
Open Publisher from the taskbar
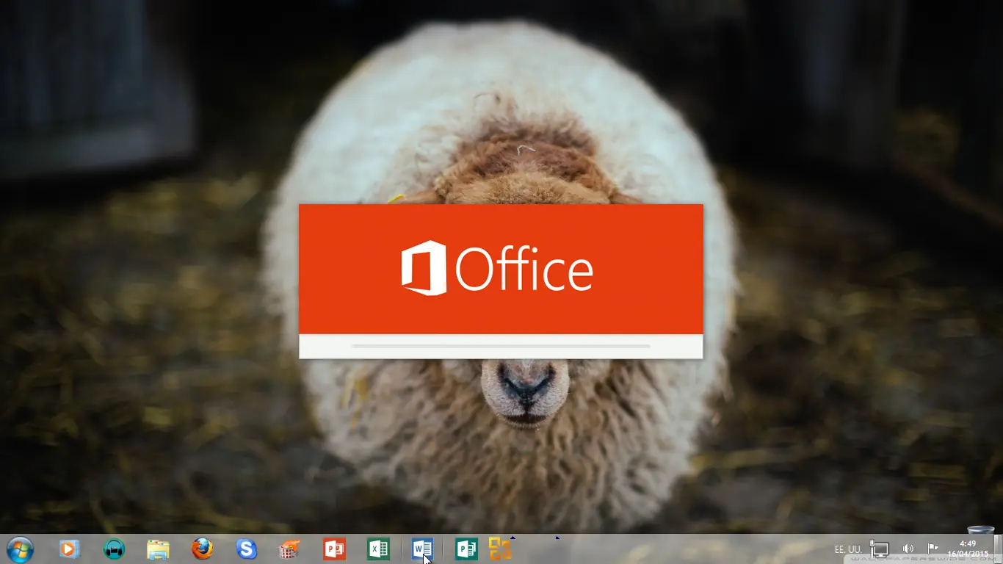coord(466,549)
